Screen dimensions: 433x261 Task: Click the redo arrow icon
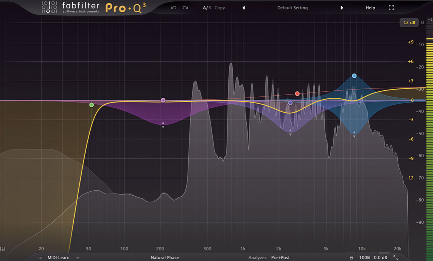tap(186, 8)
